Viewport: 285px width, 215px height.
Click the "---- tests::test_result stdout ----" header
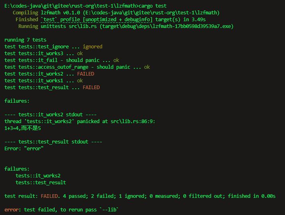pos(53,142)
